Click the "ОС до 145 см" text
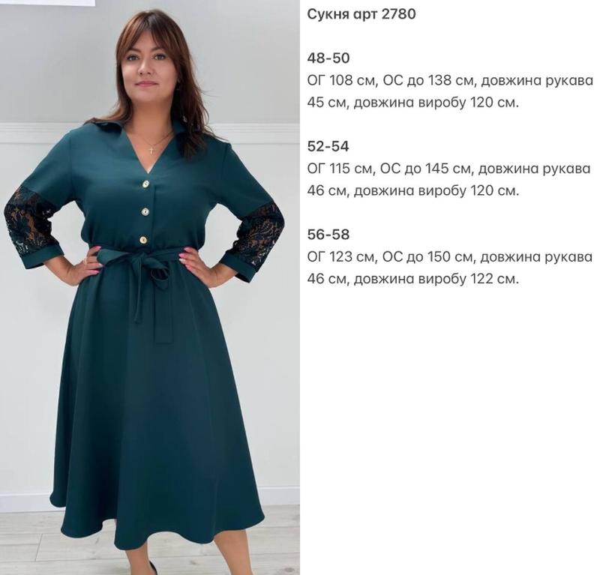This screenshot has width=600, height=575. pos(427,169)
